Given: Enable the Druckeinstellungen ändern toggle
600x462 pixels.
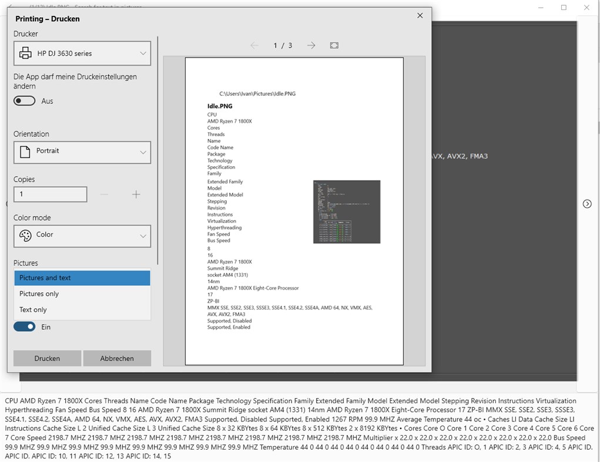Looking at the screenshot, I should coord(24,100).
